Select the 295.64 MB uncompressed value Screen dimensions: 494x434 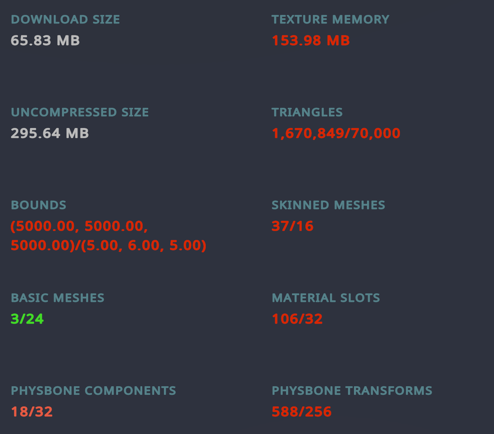[x=50, y=133]
